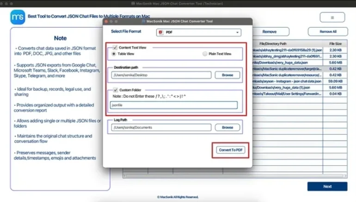Click the Log Path text field
The image size is (356, 202).
[161, 127]
